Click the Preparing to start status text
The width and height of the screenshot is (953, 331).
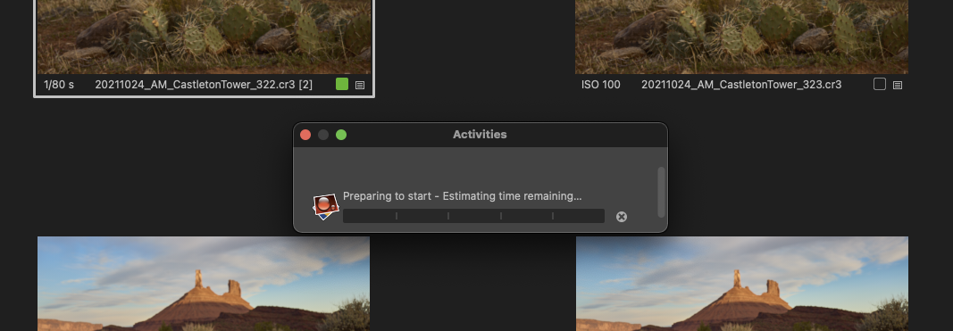point(462,196)
